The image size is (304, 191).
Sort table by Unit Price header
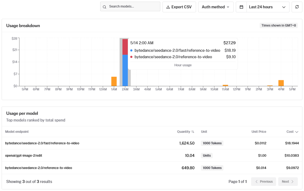(x=259, y=132)
